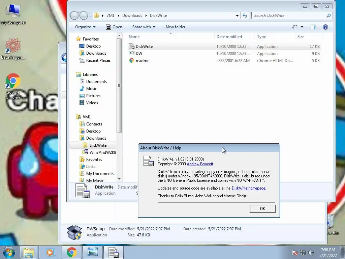
Task: Select the readme Chrome HTML file icon
Action: (132, 61)
